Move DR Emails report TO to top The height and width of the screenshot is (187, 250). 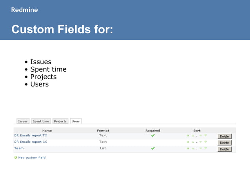[188, 136]
